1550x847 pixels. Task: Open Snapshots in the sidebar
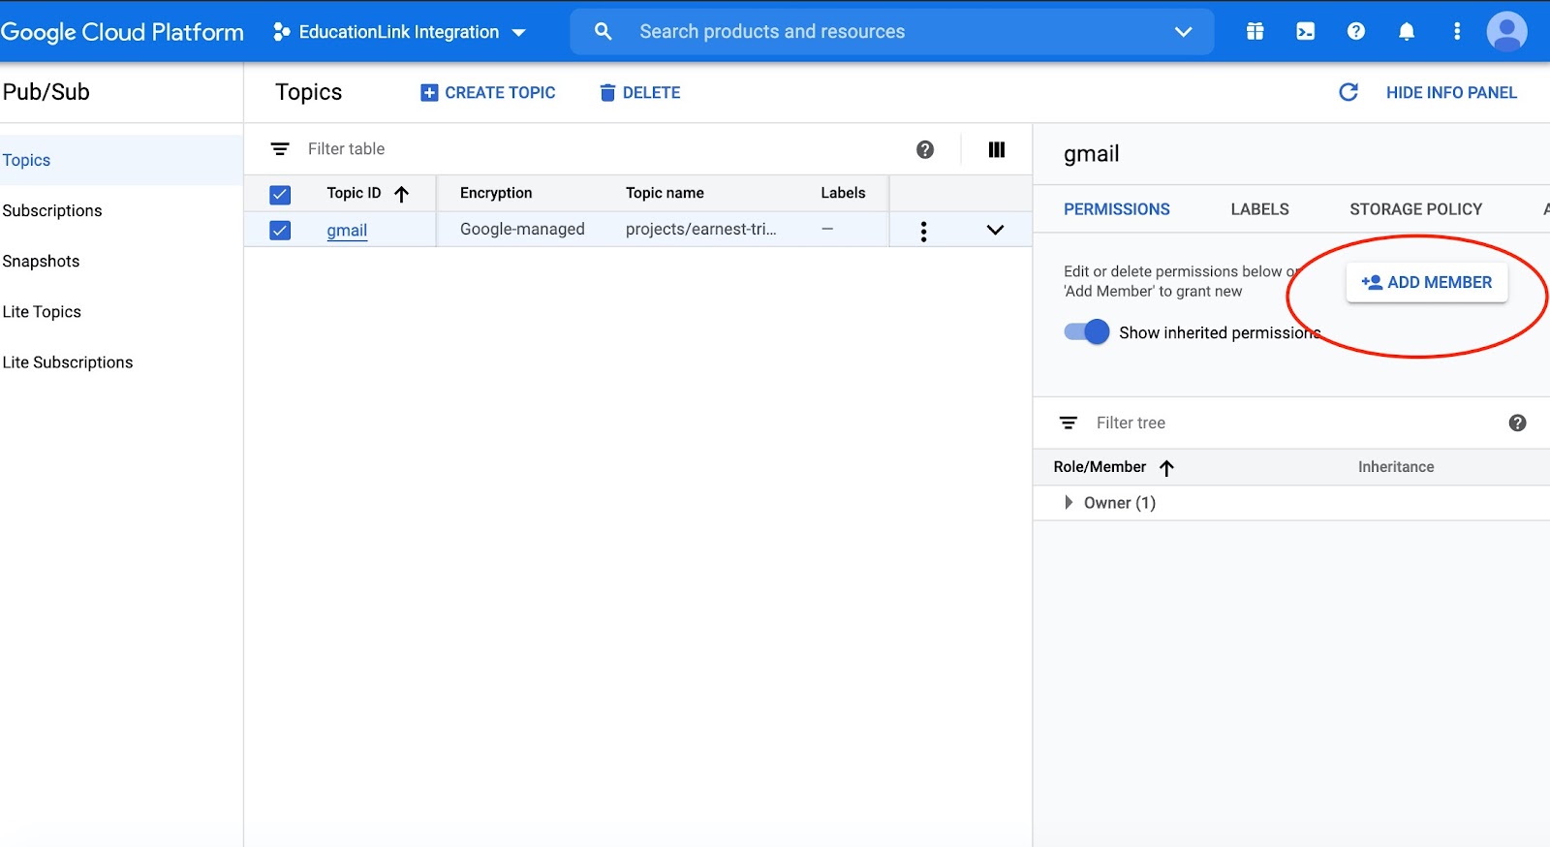pos(121,261)
